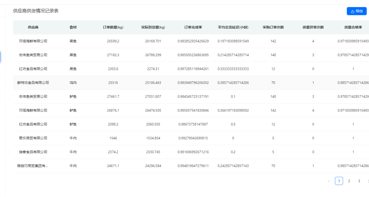The height and width of the screenshot is (197, 369).
Task: Click the 平均交货延迟(小时) column header
Action: click(x=233, y=27)
